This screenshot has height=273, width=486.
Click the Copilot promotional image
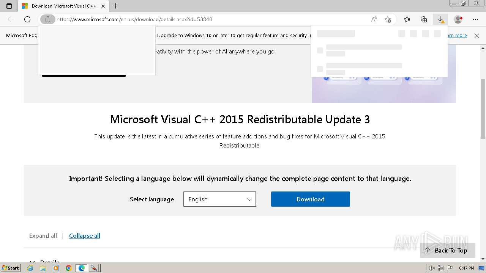384,89
